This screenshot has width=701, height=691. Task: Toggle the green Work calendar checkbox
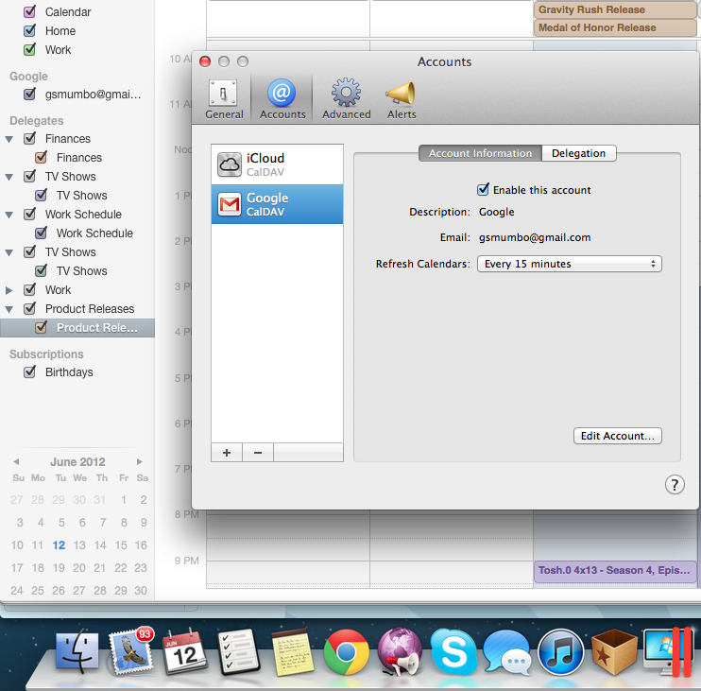tap(29, 49)
